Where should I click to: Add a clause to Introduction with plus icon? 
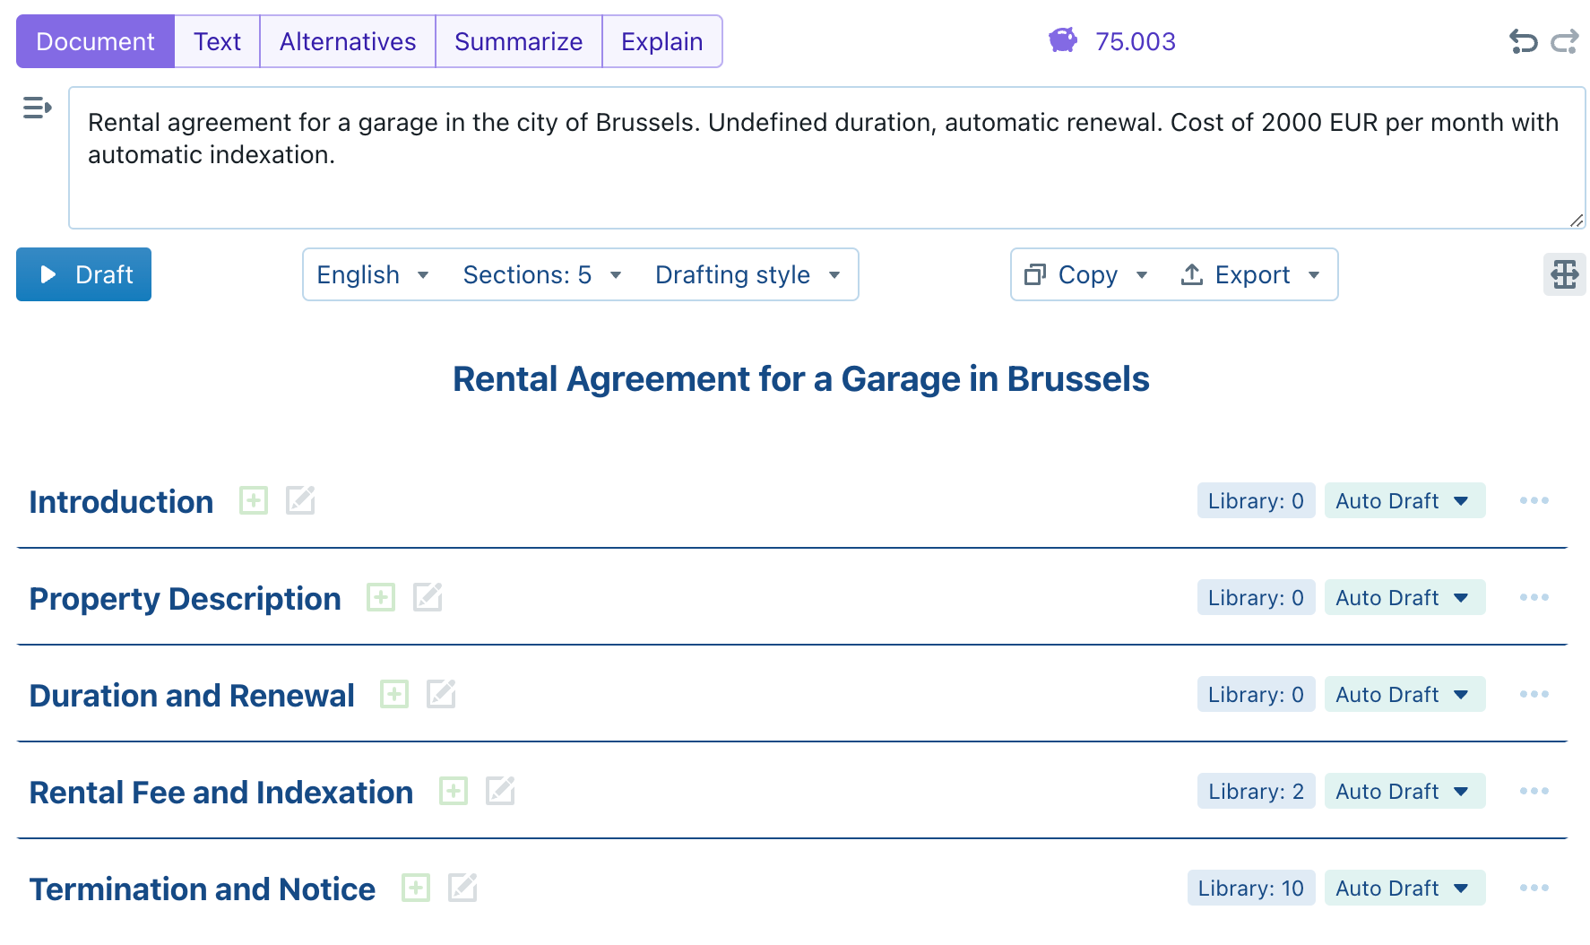click(x=254, y=500)
